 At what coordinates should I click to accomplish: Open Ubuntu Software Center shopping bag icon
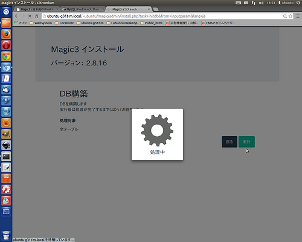click(x=6, y=178)
